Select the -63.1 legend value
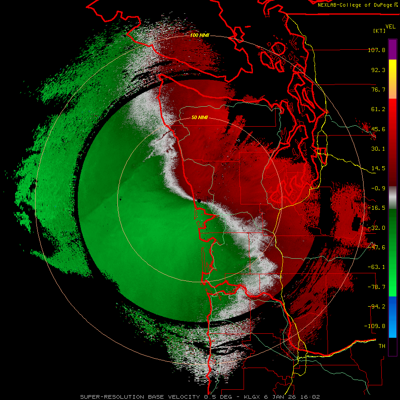The width and height of the screenshot is (400, 400). tap(376, 267)
